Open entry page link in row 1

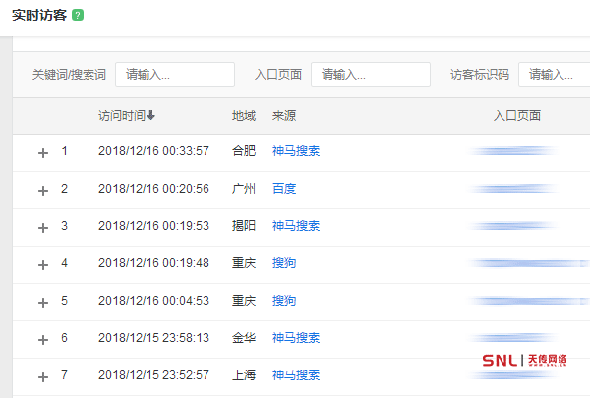point(513,151)
